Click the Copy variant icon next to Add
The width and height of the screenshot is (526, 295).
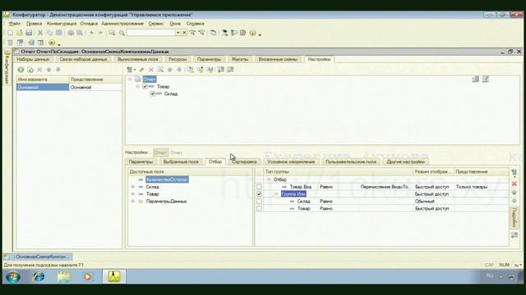point(30,70)
